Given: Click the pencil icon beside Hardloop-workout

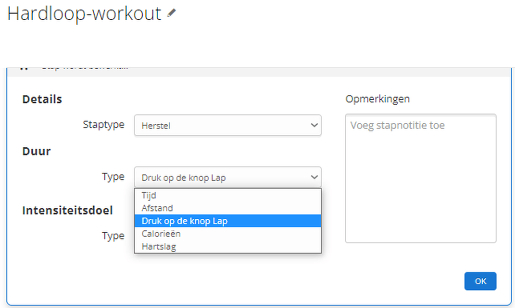Looking at the screenshot, I should (171, 14).
